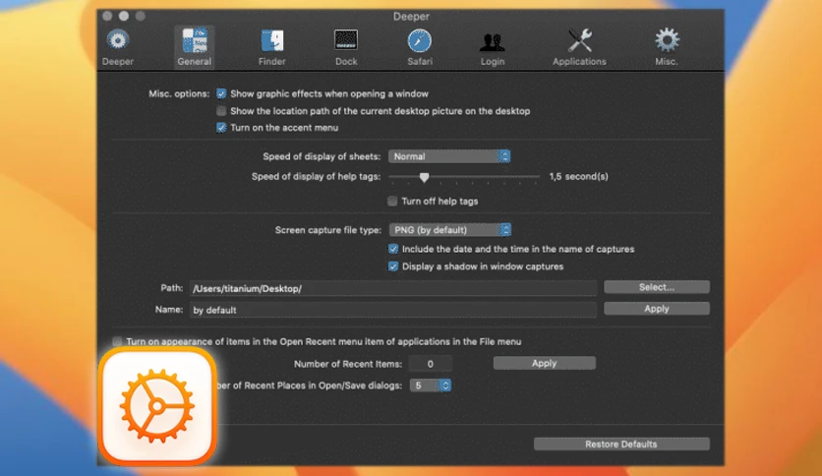Toggle Display a shadow in window captures
Screen dimensions: 822x476
(x=393, y=267)
